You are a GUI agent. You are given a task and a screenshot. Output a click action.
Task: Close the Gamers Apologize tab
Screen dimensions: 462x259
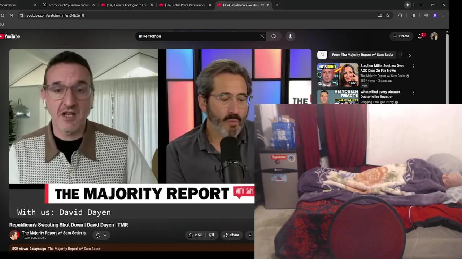coord(152,5)
